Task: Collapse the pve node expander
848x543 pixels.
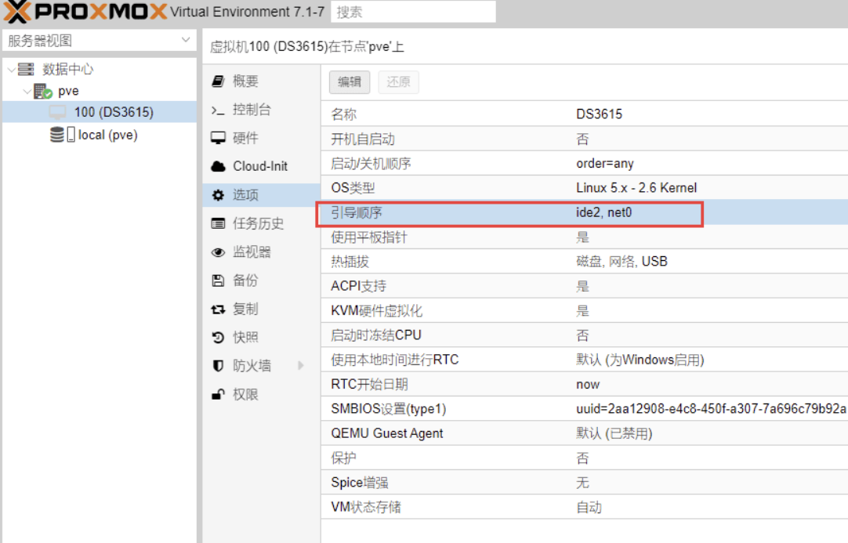Action: coord(27,92)
